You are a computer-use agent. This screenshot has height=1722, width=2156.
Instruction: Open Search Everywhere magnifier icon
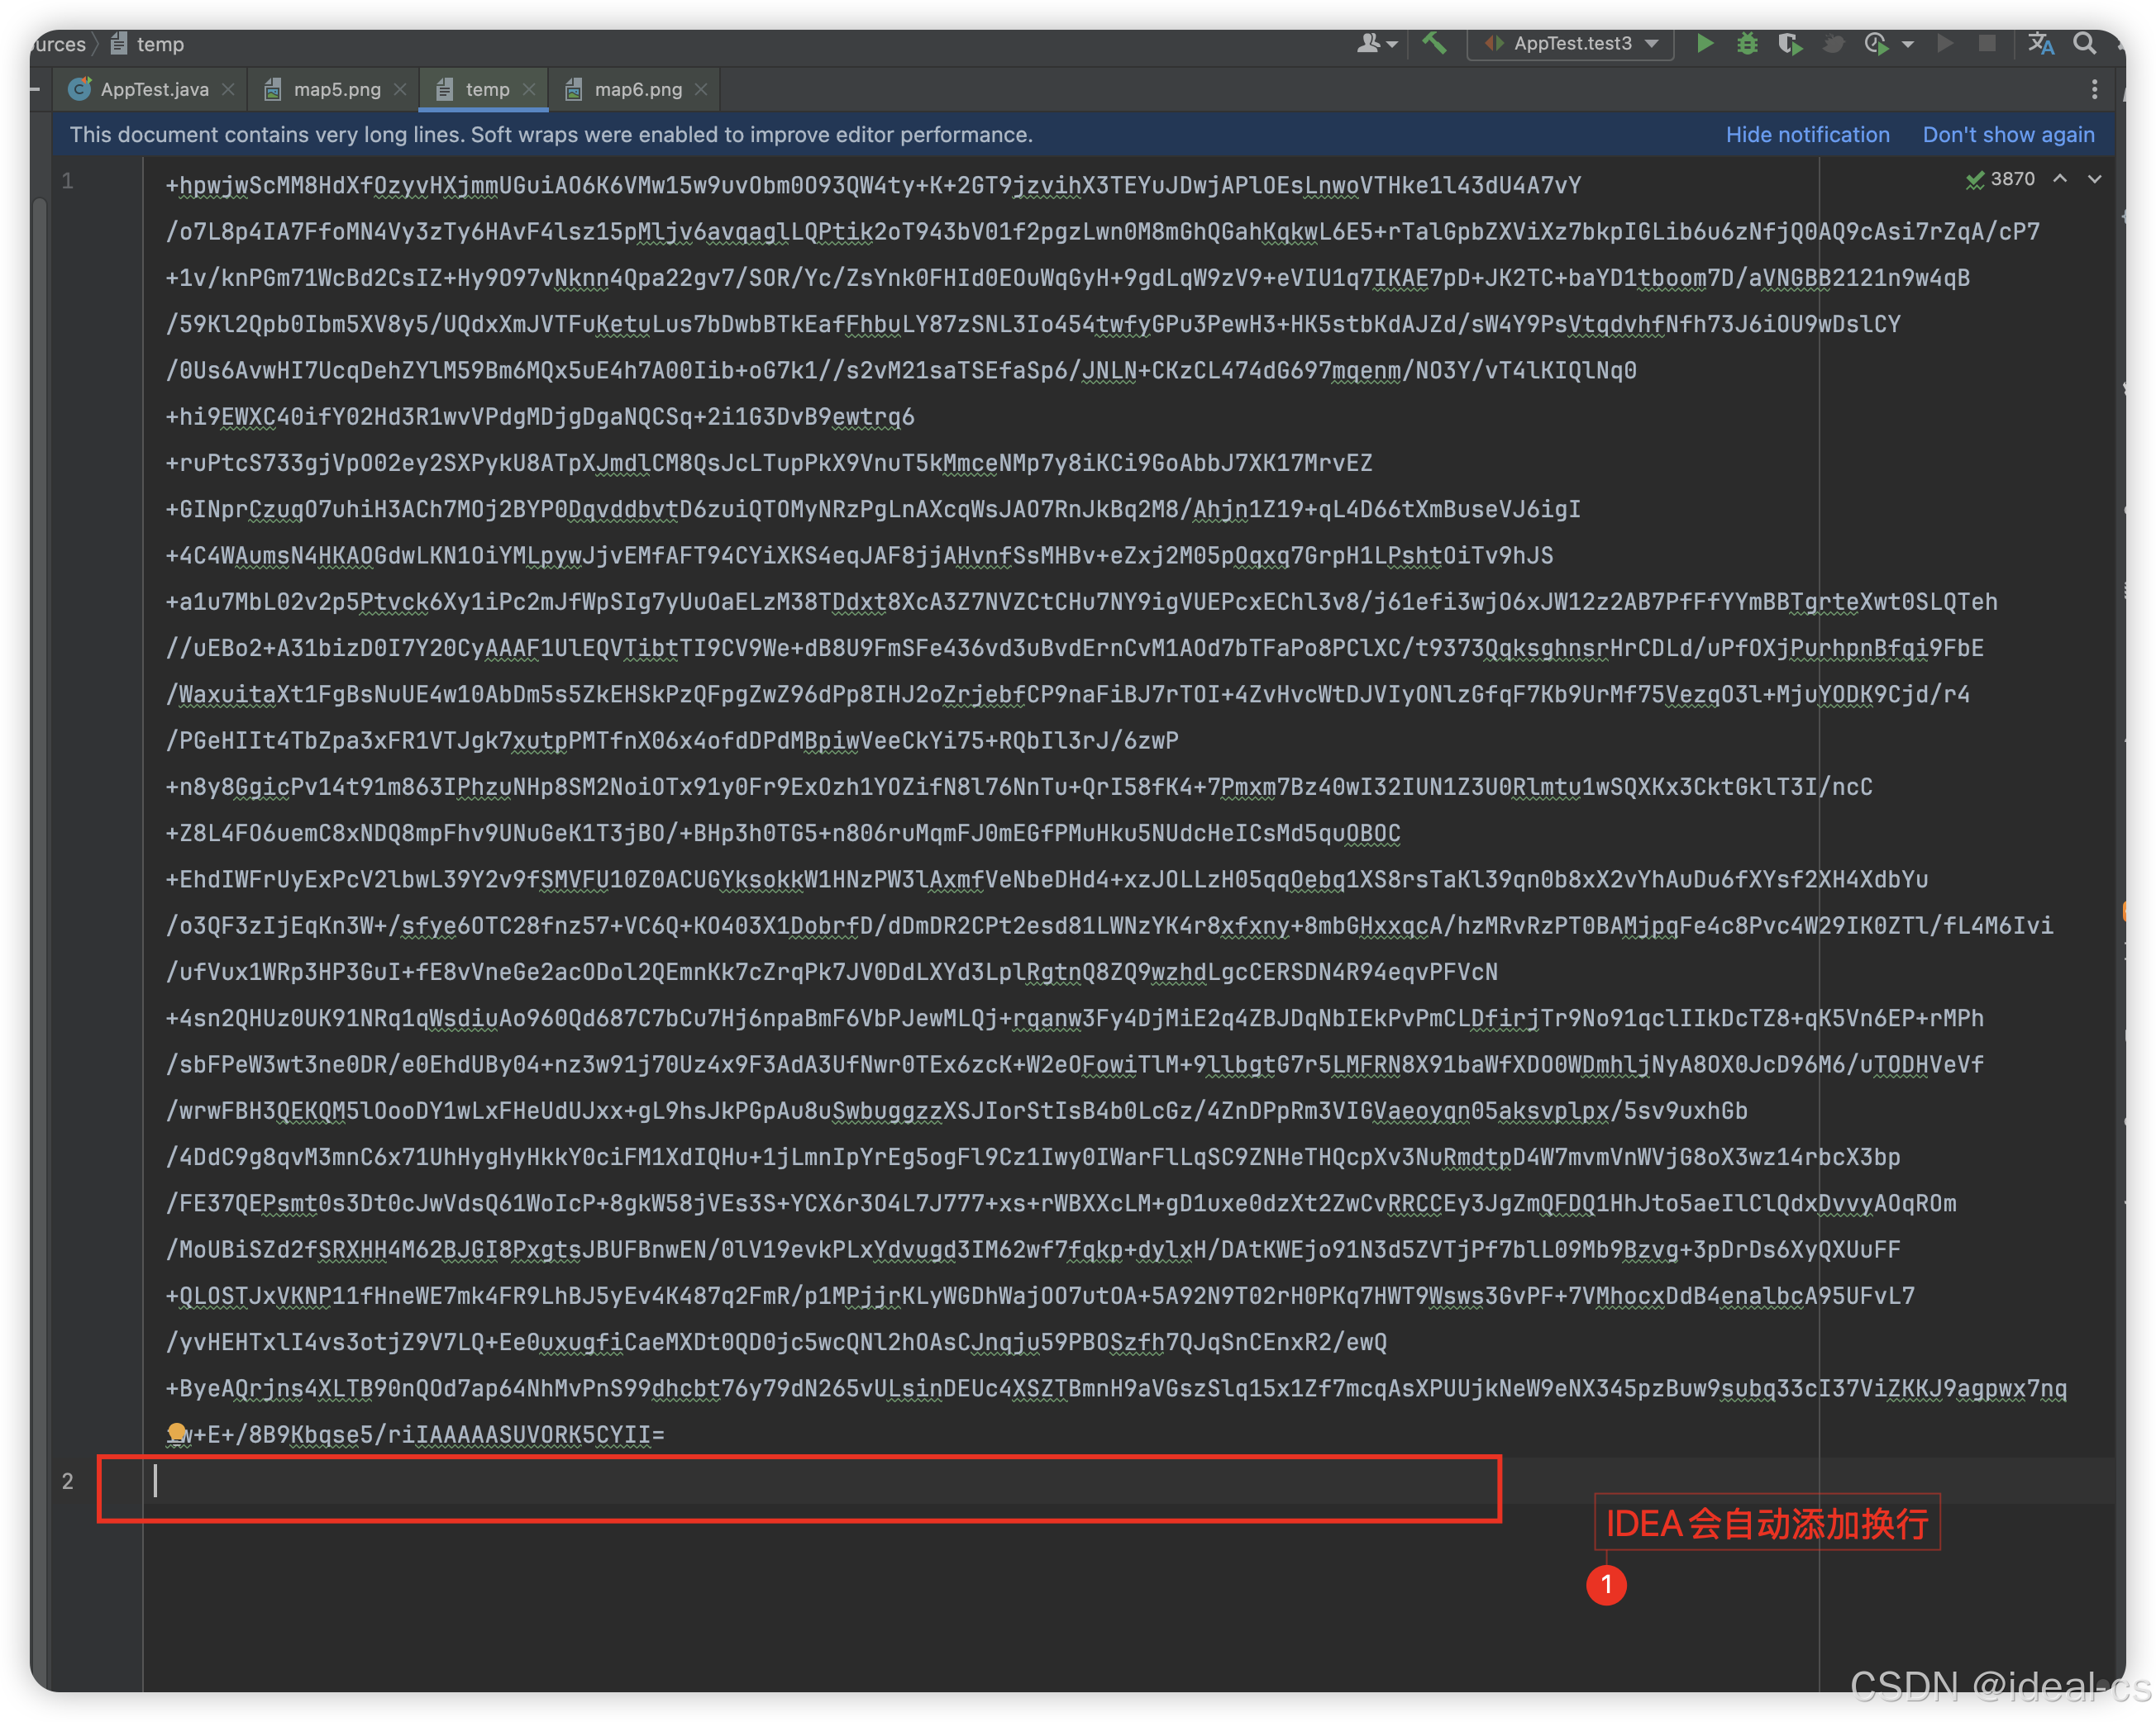(x=2084, y=43)
